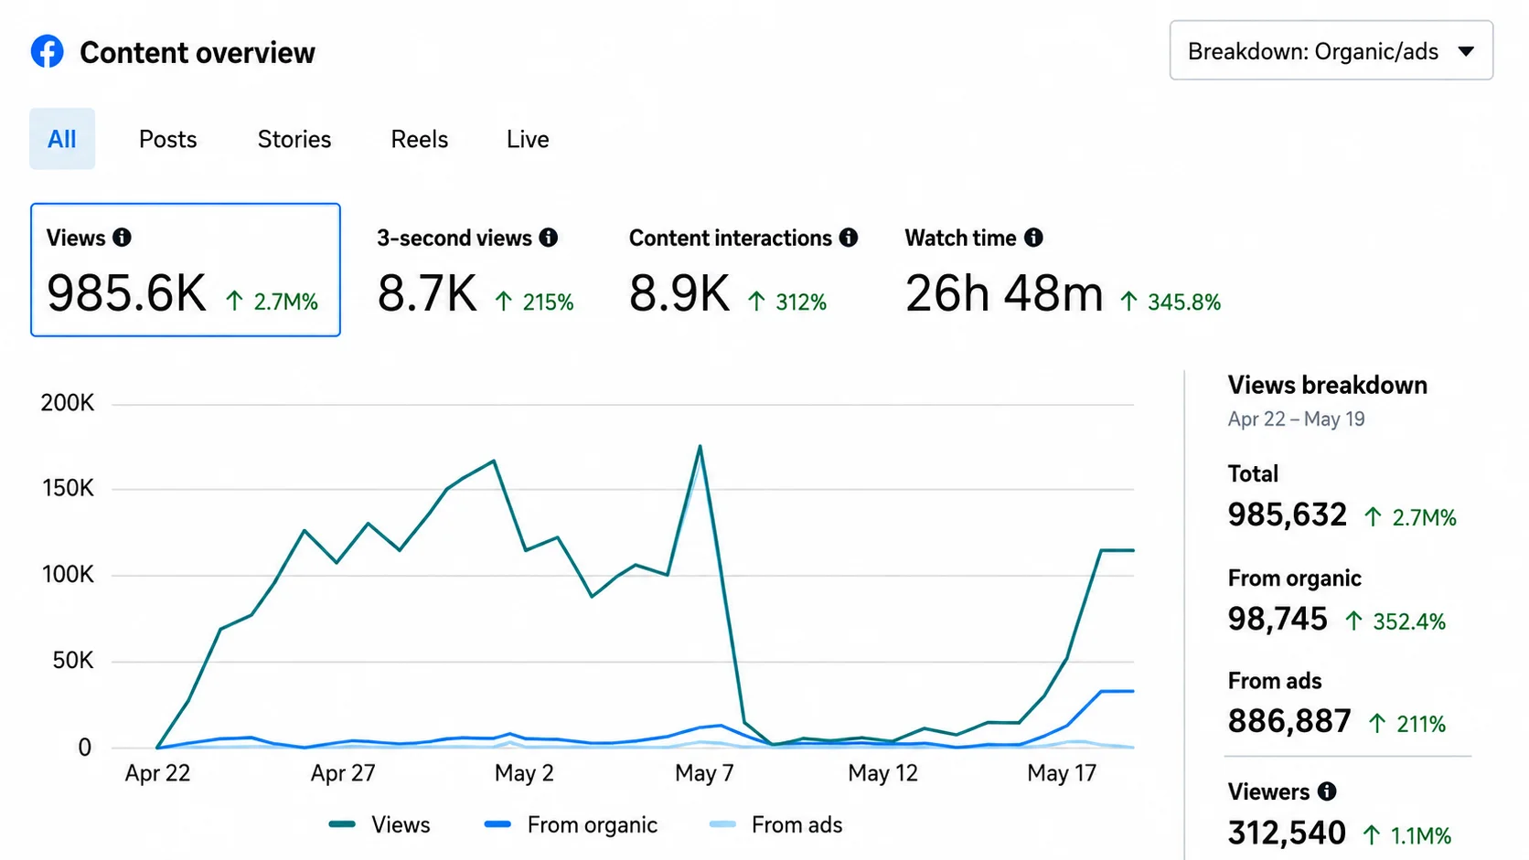Image resolution: width=1529 pixels, height=860 pixels.
Task: Select the Live tab
Action: [x=528, y=139]
